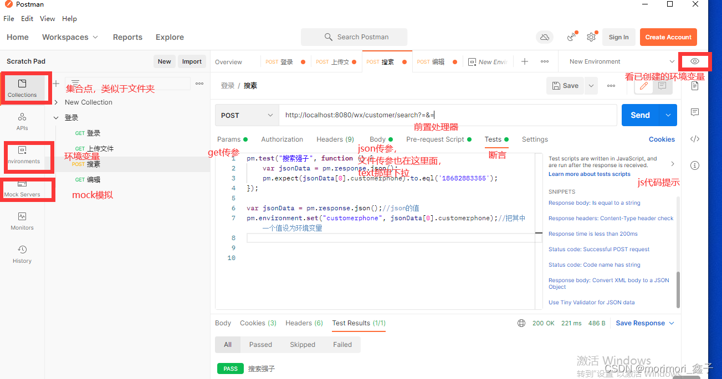Click the plus icon to create collection

[55, 84]
